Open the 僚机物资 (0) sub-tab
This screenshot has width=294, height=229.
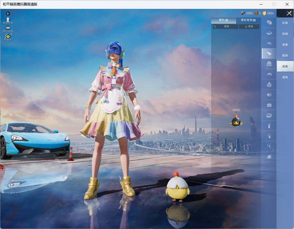coord(248,20)
